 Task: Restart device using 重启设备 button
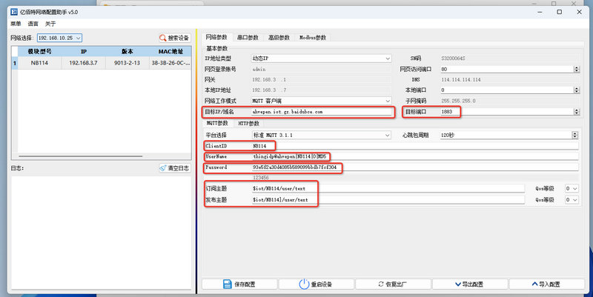point(315,284)
